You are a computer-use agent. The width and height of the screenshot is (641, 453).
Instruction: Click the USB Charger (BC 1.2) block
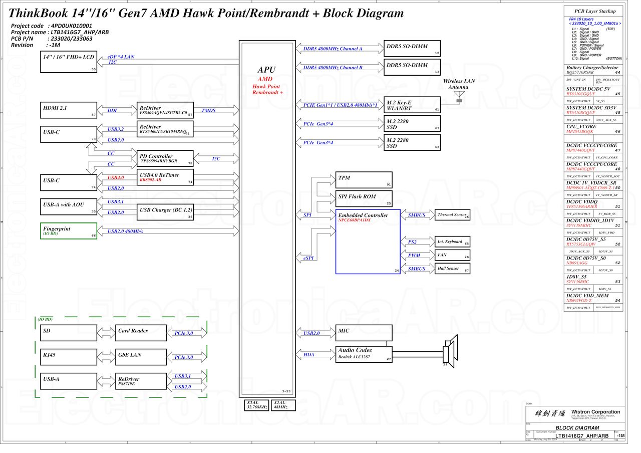click(165, 212)
